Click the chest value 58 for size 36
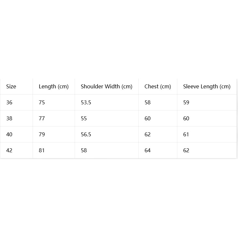This screenshot has height=238, width=238. 148,102
